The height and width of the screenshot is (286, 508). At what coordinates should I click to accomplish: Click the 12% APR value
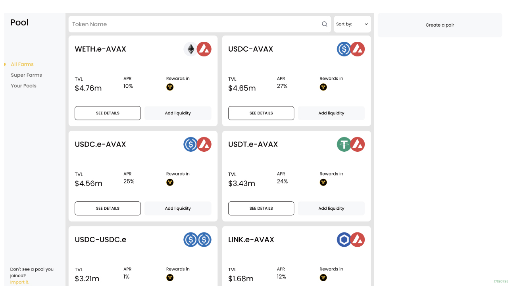coord(281,277)
